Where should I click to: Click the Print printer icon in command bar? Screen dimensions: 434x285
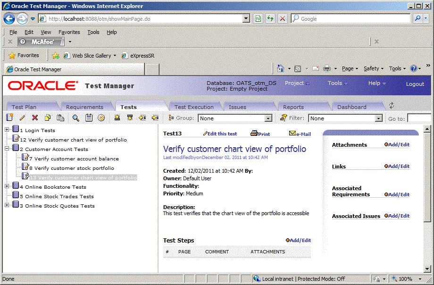pyautogui.click(x=327, y=68)
